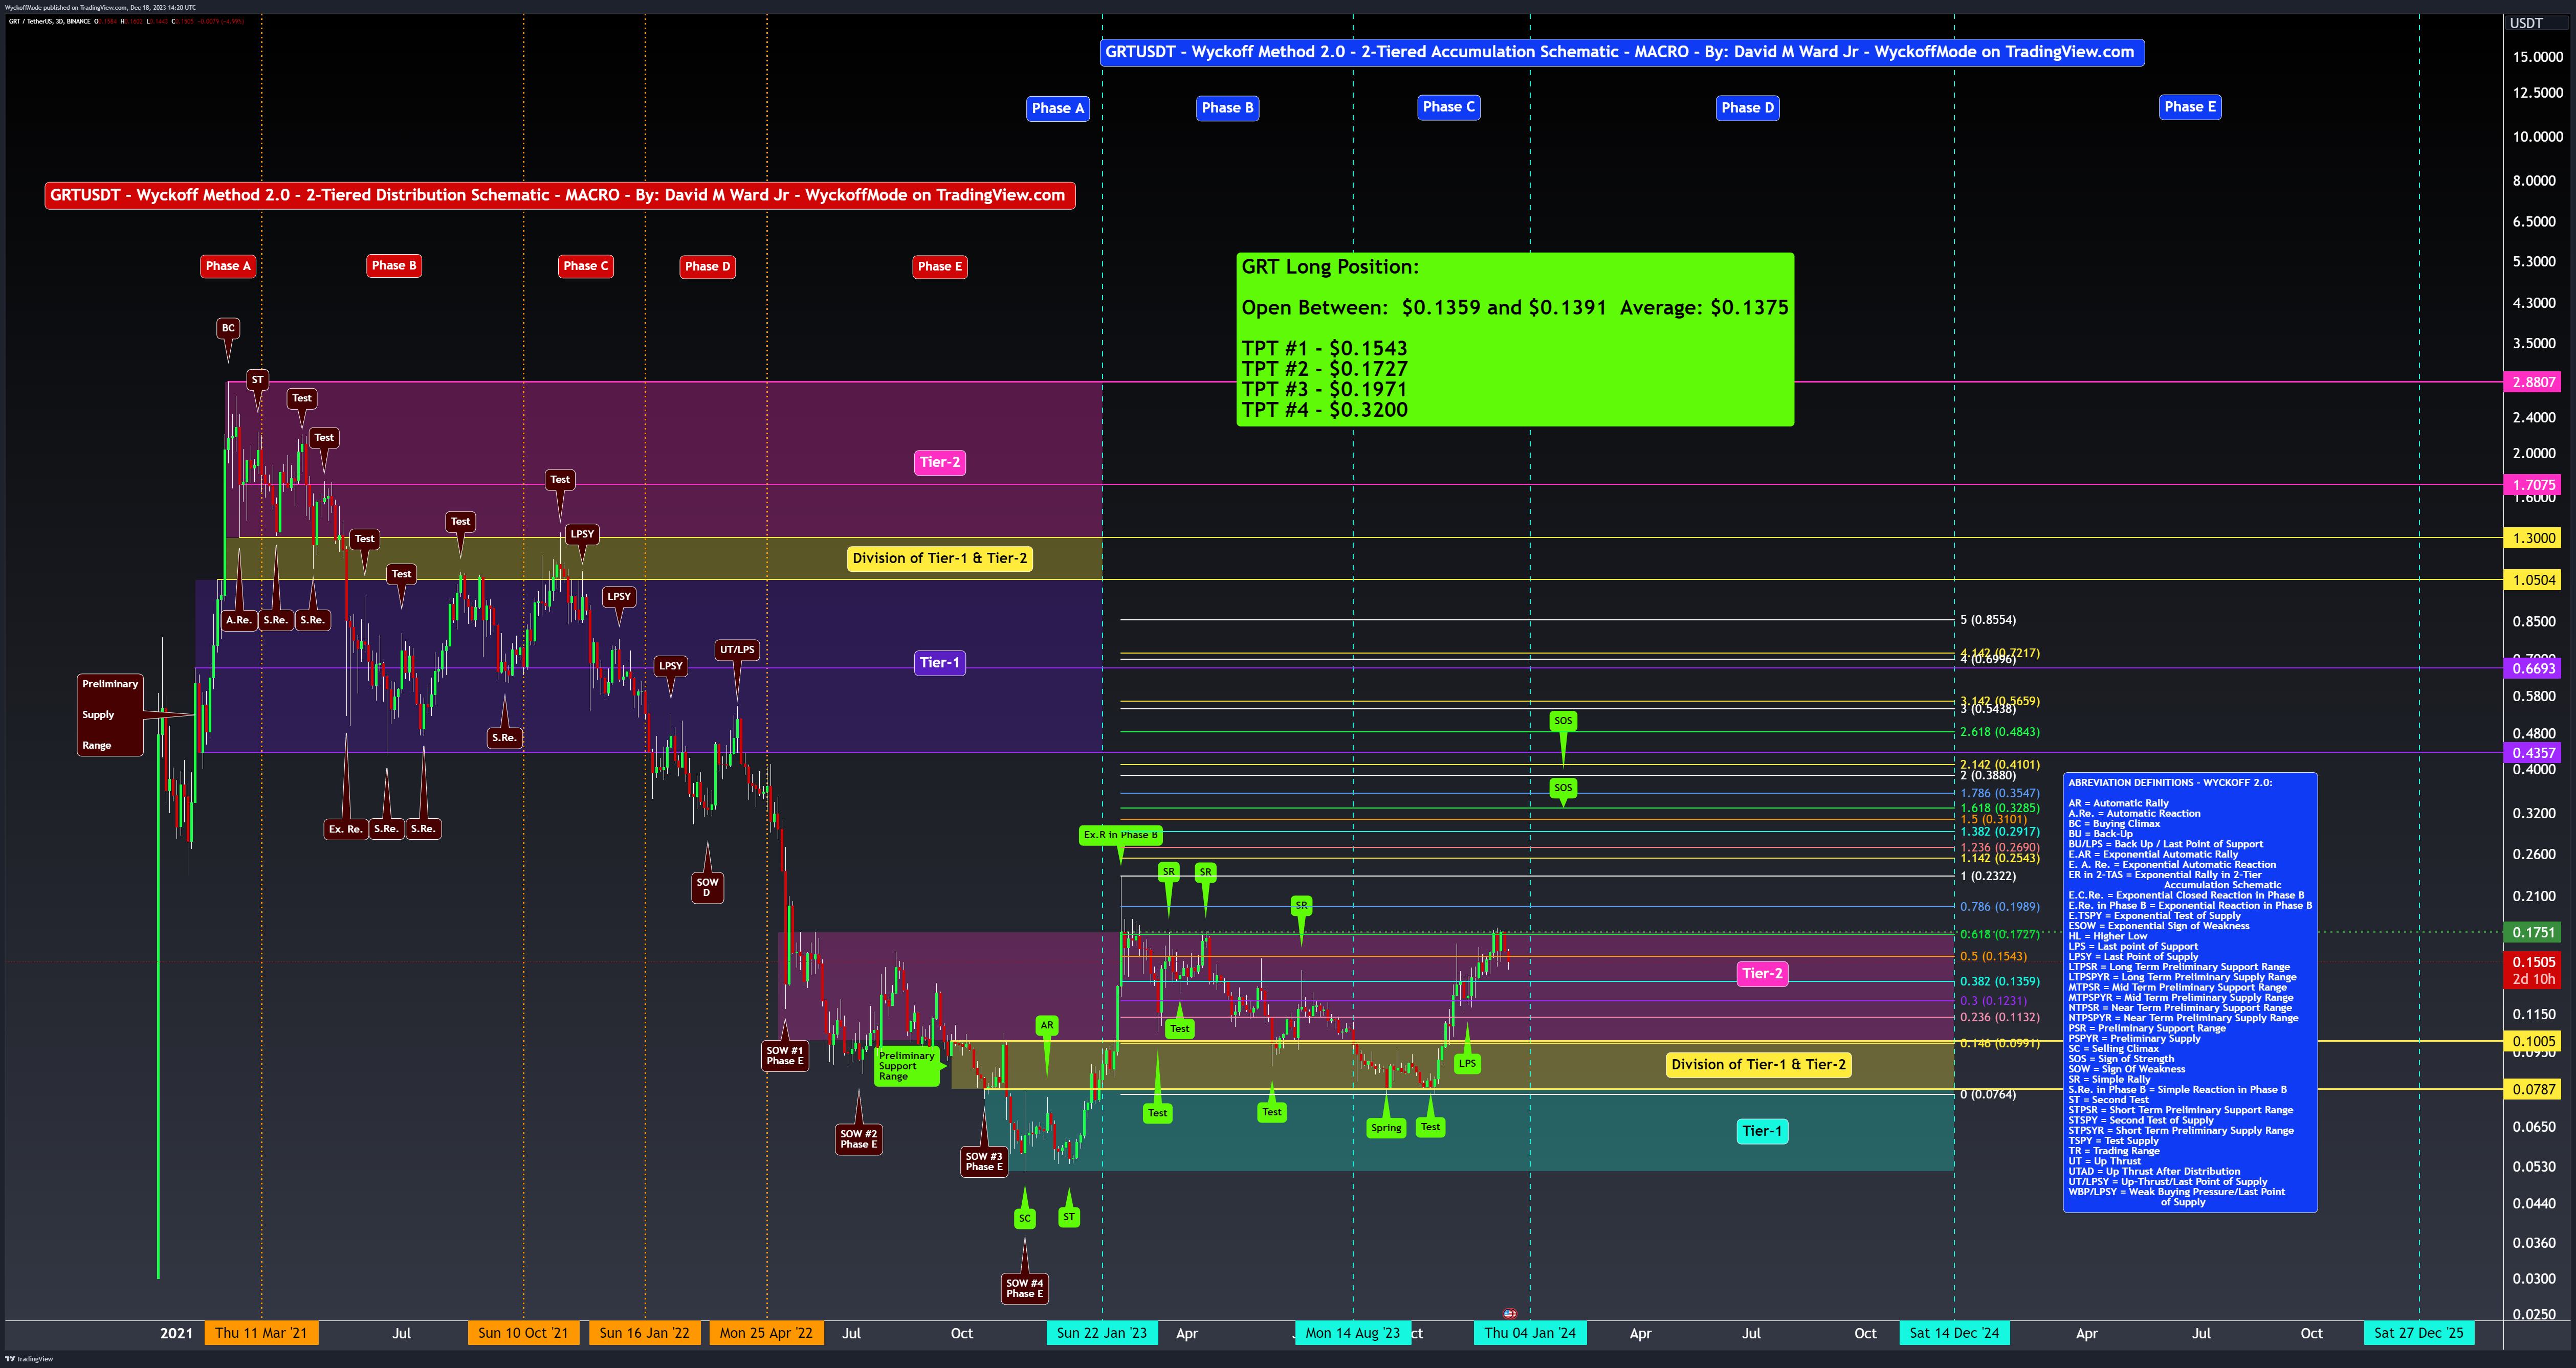Click the Sat 27 Dec '25 date marker
Image resolution: width=2576 pixels, height=1368 pixels.
[2419, 1333]
